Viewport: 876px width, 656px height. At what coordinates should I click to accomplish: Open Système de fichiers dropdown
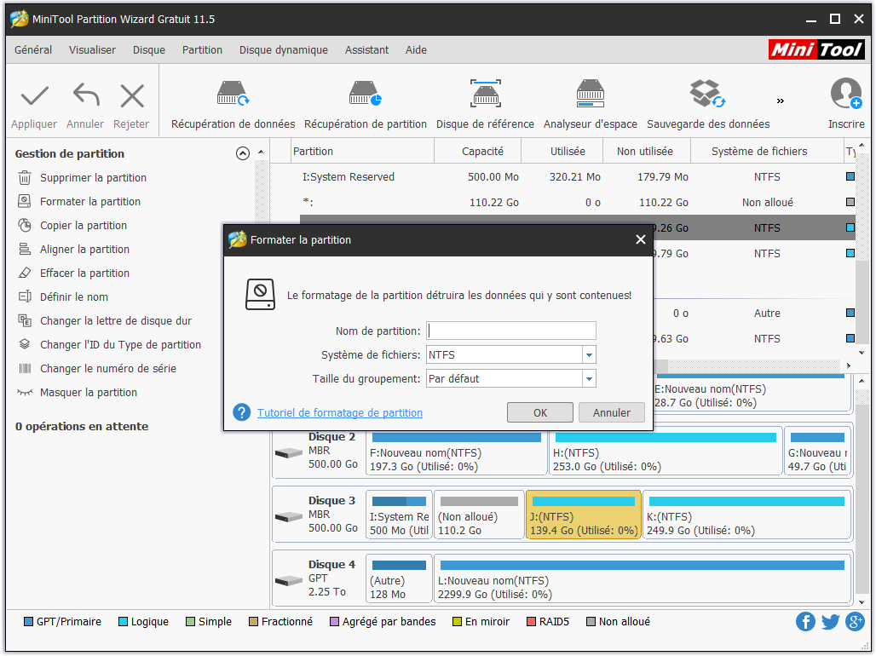click(589, 354)
